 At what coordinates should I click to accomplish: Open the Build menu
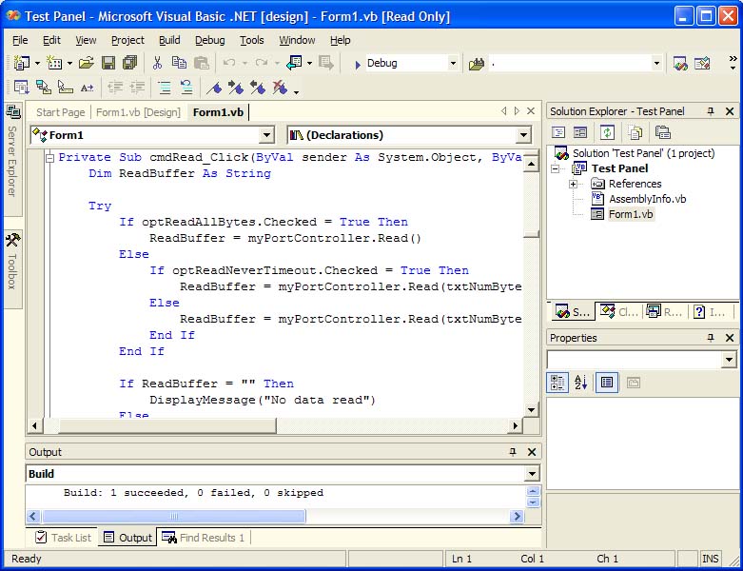pos(169,40)
